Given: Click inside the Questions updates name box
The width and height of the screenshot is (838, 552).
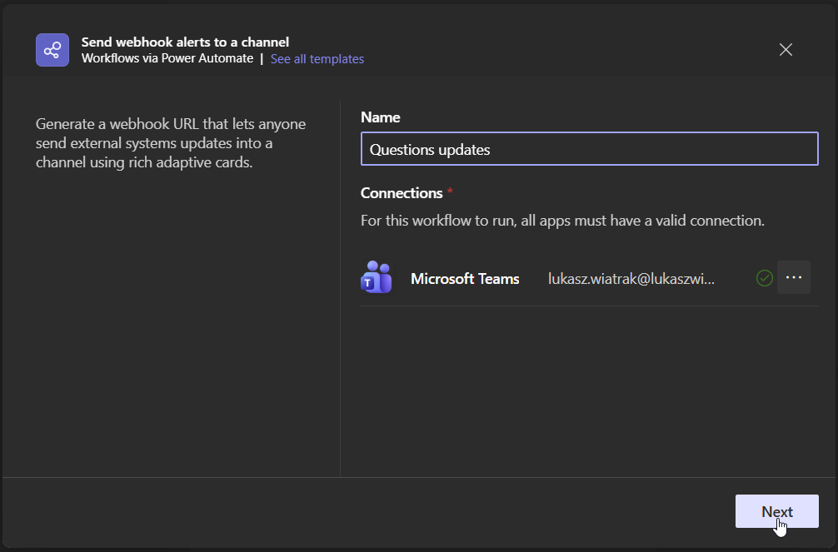Looking at the screenshot, I should point(589,148).
